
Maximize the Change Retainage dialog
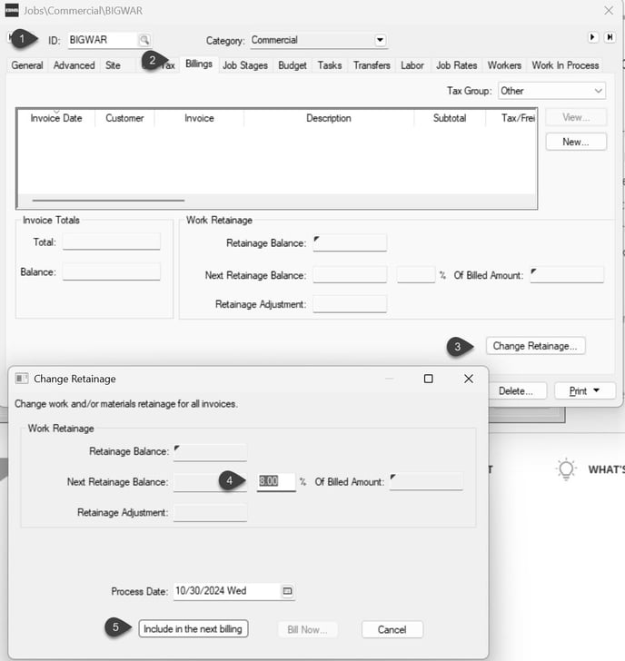pos(428,379)
